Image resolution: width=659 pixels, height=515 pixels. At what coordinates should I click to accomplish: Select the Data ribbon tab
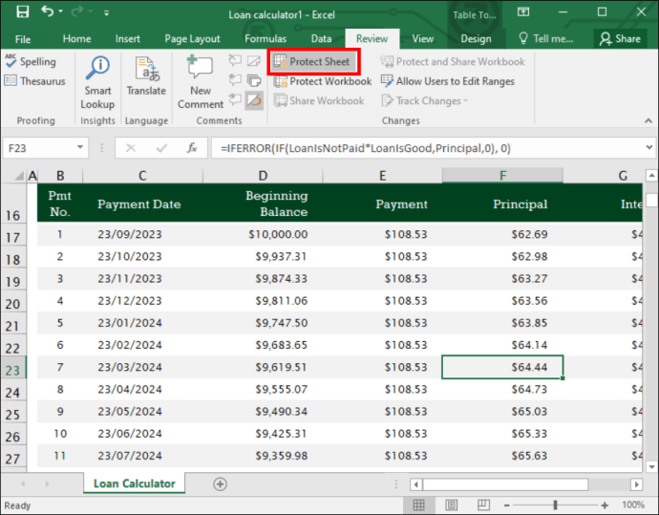321,38
